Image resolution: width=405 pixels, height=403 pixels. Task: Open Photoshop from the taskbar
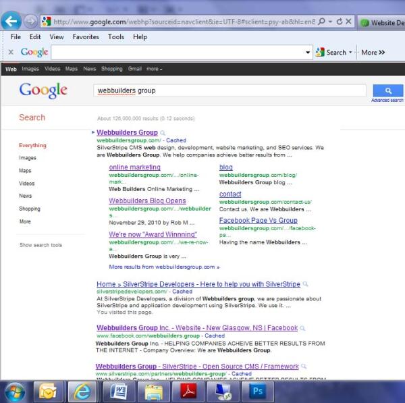click(258, 392)
